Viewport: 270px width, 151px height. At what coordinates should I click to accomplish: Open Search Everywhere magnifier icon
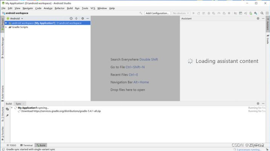click(262, 13)
